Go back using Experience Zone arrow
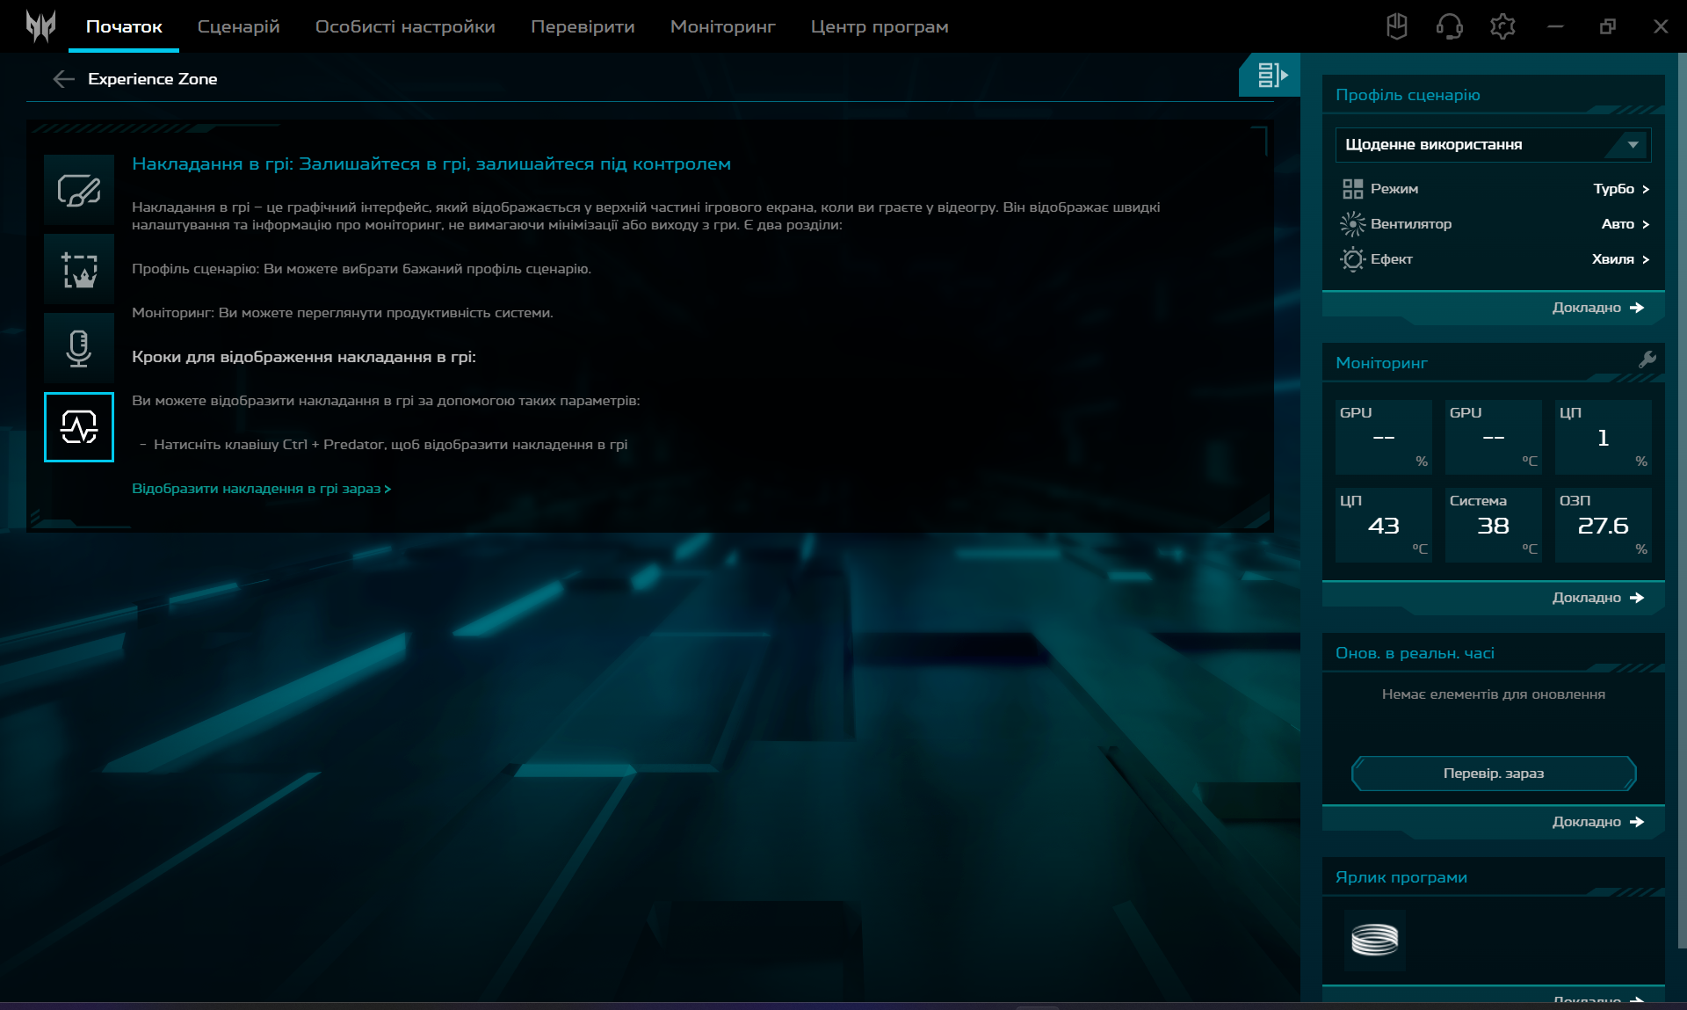This screenshot has width=1687, height=1010. pyautogui.click(x=63, y=79)
